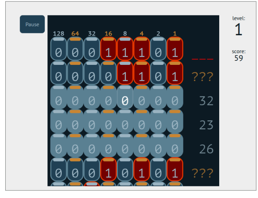Turn off the 4 bit in the 00010101 row
The width and height of the screenshot is (258, 198).
(x=142, y=173)
